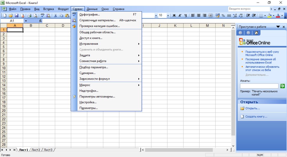Screen dimensions: 287x157
Task: Switch to the Лист2 sheet tab
Action: (x=35, y=150)
